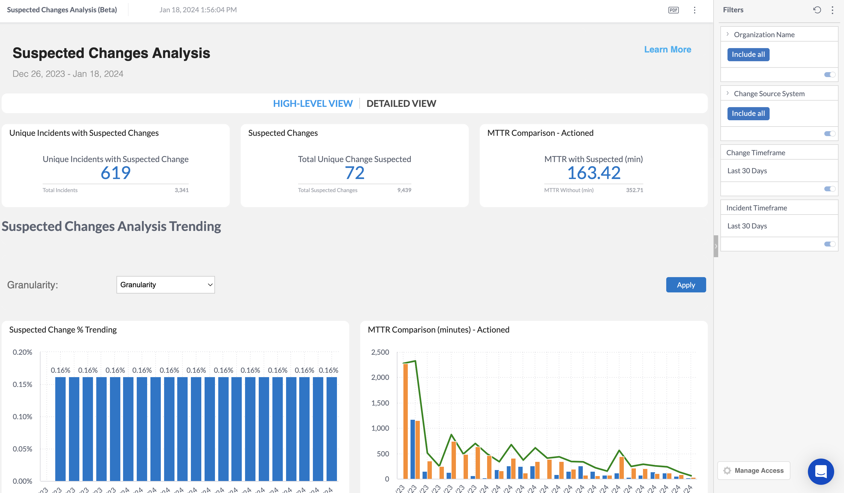
Task: Click the Apply button
Action: tap(686, 284)
